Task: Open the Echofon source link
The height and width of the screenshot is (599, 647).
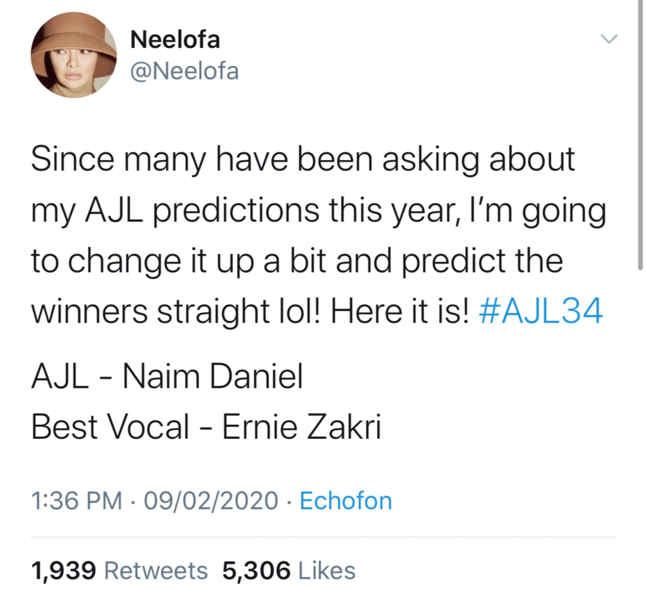Action: point(346,501)
